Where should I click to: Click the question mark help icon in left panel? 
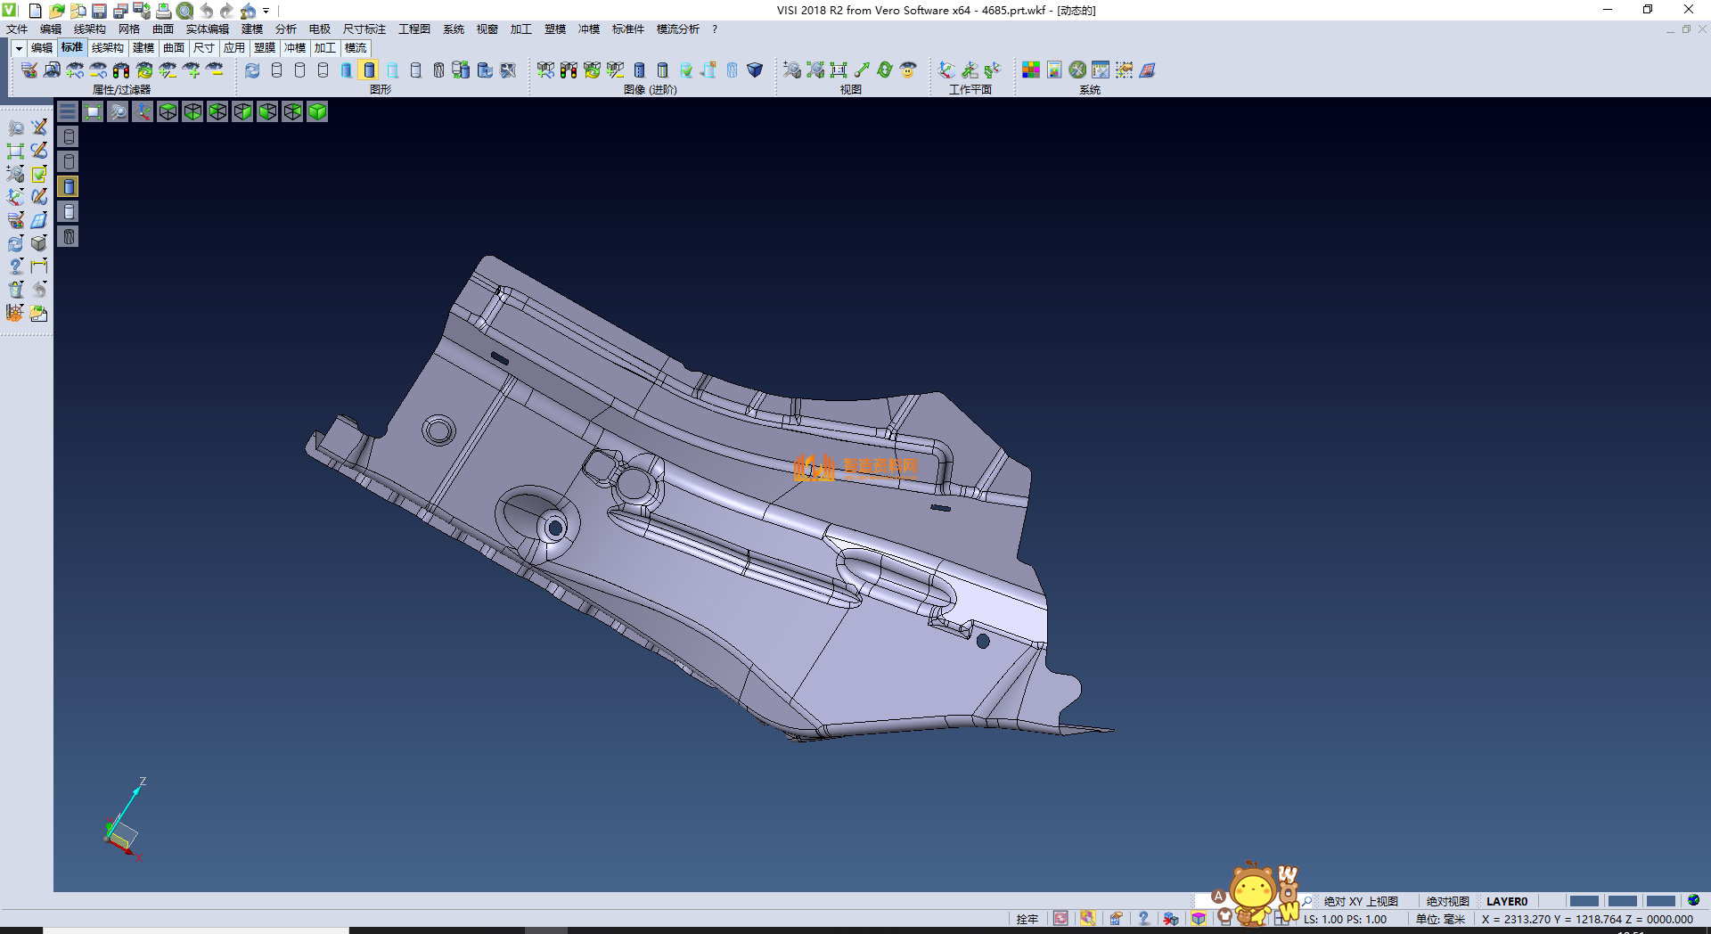pyautogui.click(x=15, y=266)
